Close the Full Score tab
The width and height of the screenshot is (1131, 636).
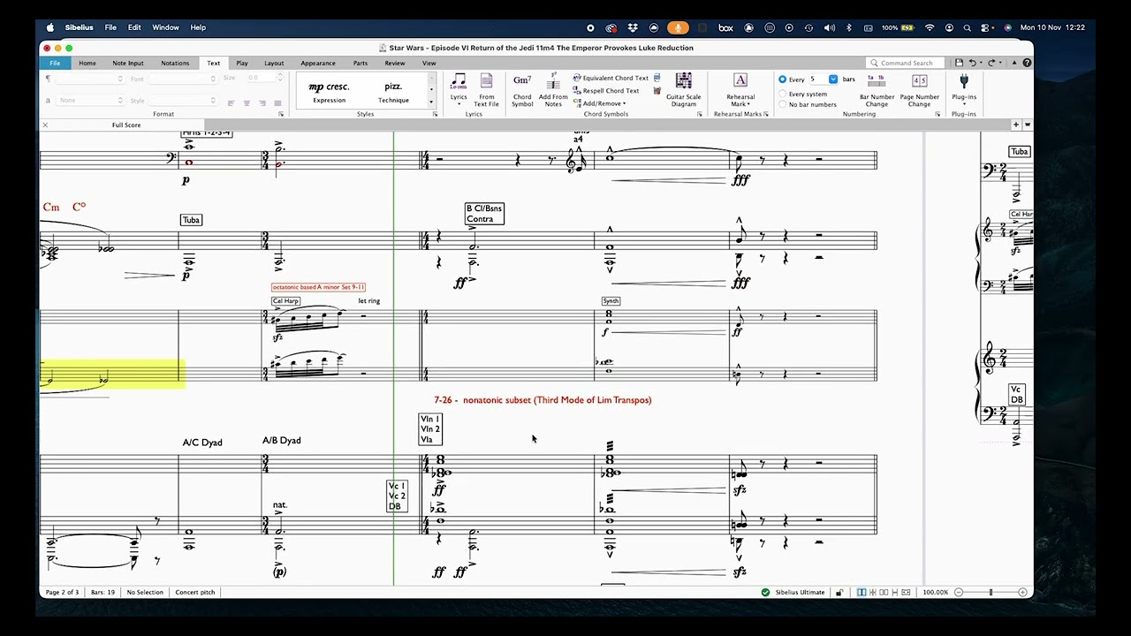pyautogui.click(x=45, y=125)
